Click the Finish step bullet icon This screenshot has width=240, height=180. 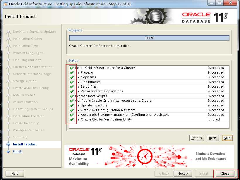point(8,151)
